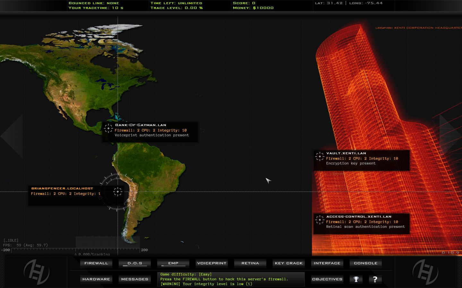The image size is (462, 288).
Task: Select the brianspencer.localhost target marker
Action: coord(118,192)
